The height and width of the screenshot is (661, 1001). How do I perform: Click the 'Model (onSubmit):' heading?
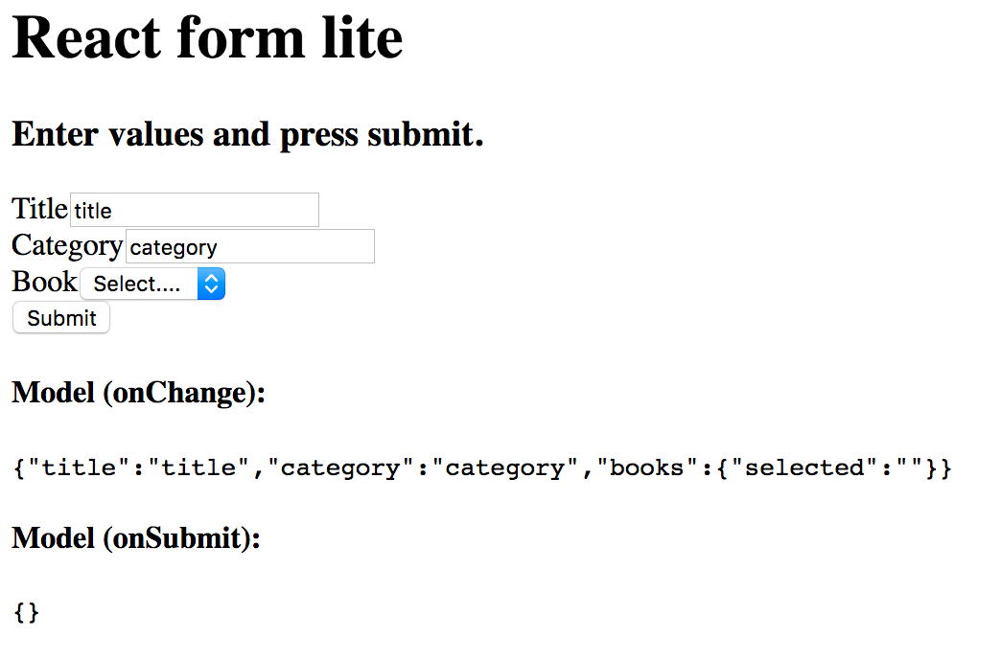(135, 538)
